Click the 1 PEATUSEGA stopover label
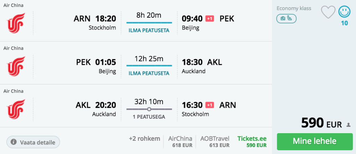The image size is (356, 154). [x=149, y=117]
